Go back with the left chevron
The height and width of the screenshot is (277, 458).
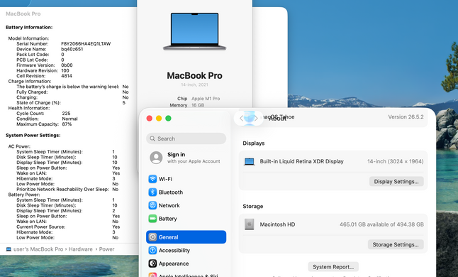click(x=241, y=118)
